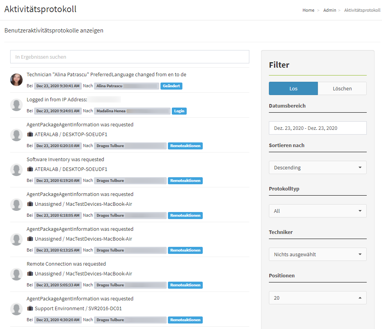
Task: Open the Protokolltyp All dropdown
Action: click(x=318, y=211)
